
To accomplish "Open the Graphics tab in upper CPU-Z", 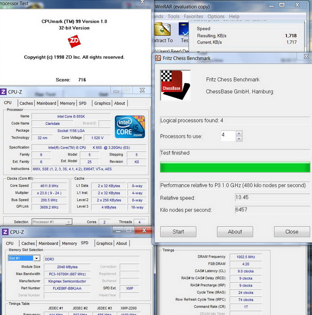I will [102, 103].
